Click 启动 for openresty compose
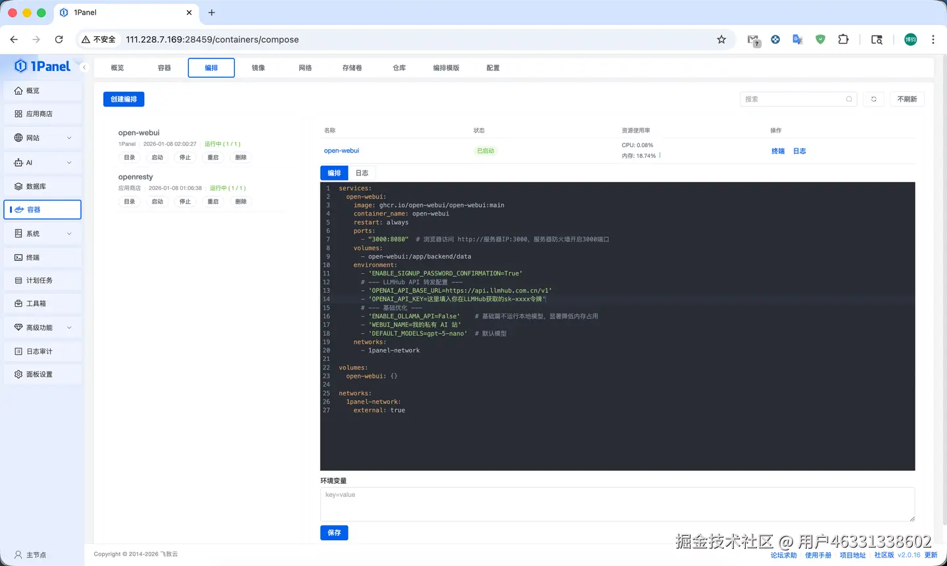 point(157,202)
